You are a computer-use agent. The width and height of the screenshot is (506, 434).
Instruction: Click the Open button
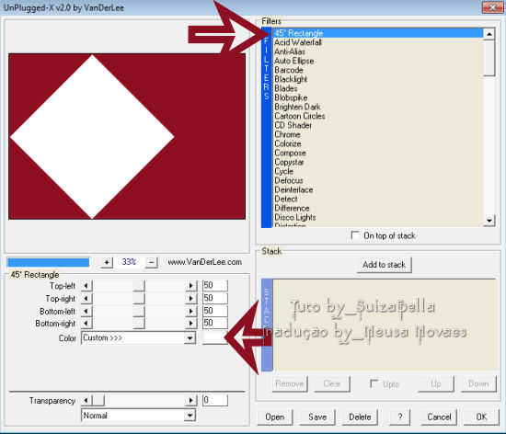275,417
